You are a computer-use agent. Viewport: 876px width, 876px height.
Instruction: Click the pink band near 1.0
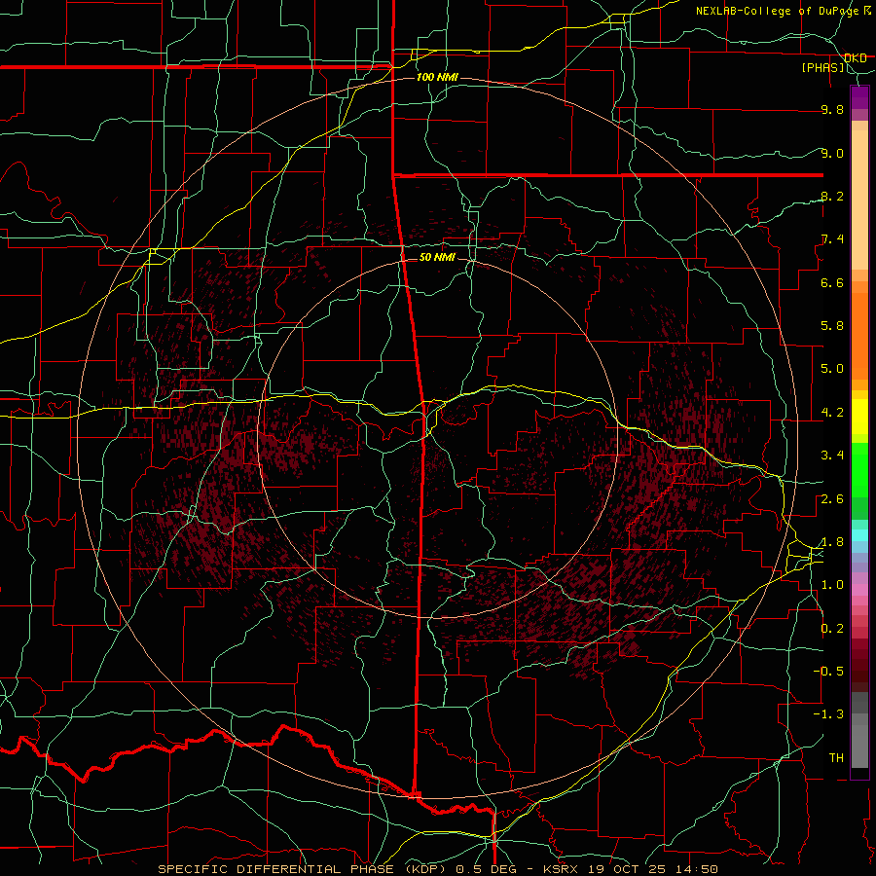(x=859, y=590)
